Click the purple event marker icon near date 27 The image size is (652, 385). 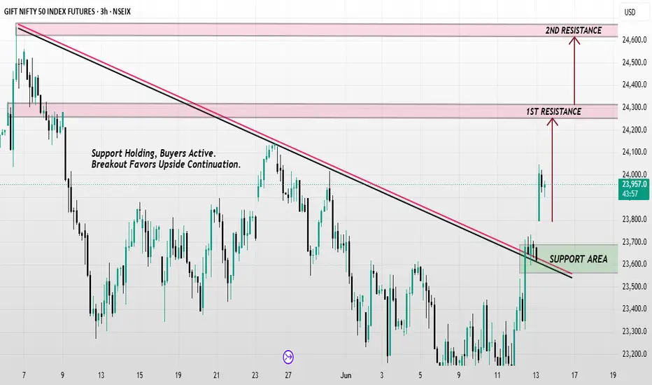(x=288, y=357)
